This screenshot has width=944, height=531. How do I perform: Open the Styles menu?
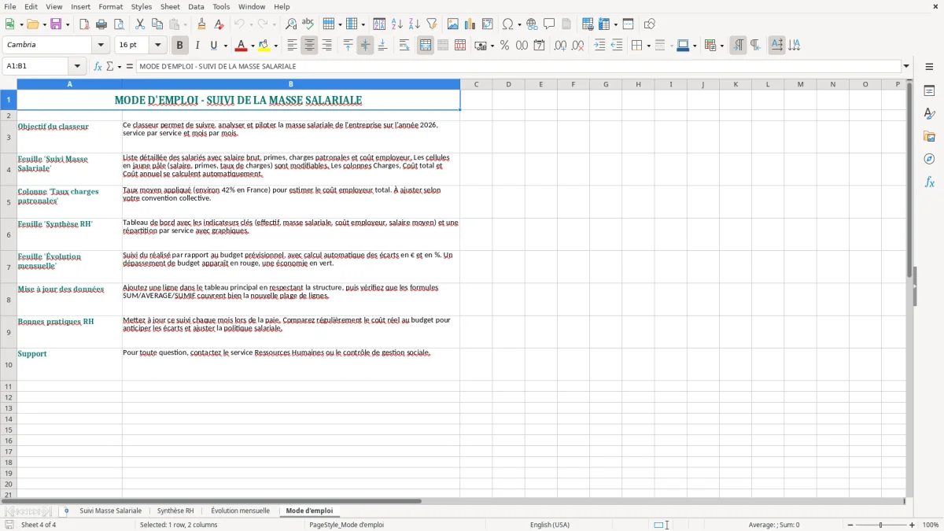[x=142, y=6]
